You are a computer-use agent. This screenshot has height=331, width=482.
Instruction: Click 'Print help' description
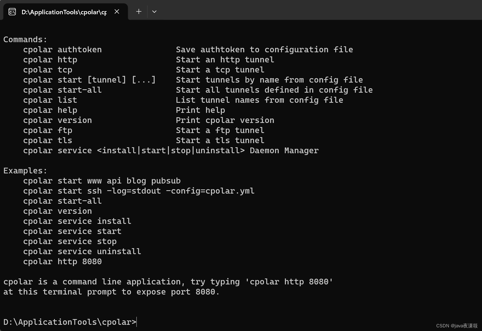click(200, 110)
